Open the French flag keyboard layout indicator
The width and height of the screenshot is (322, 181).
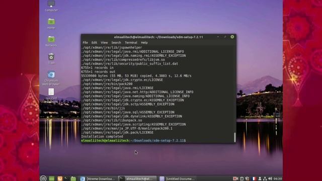(254, 179)
